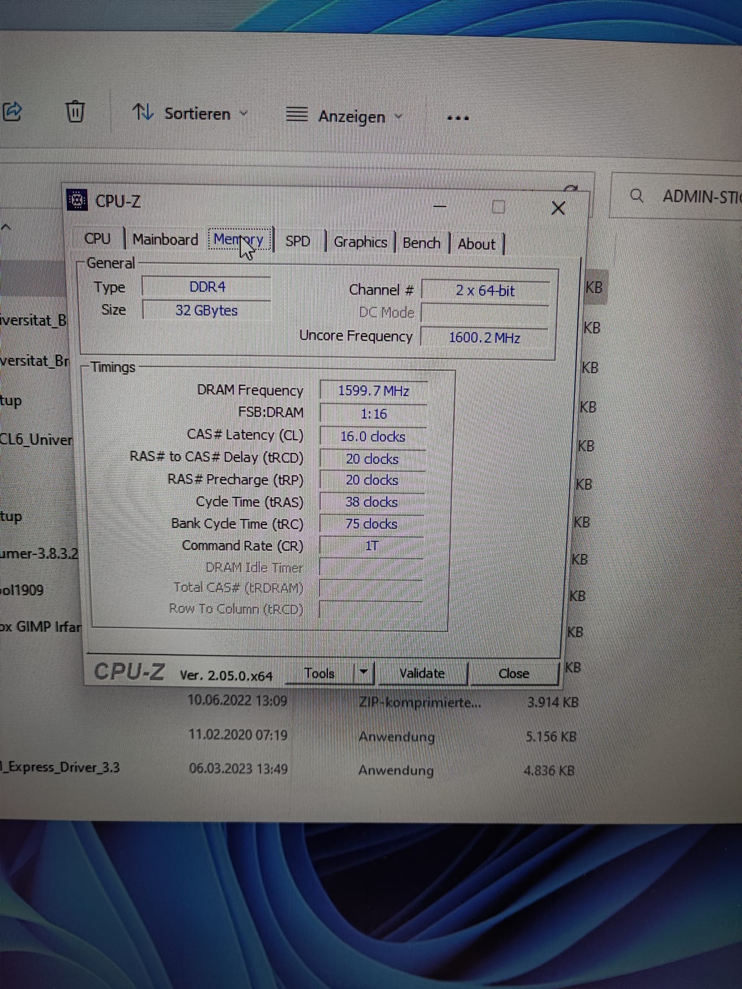Click the Close button in CPU-Z
Viewport: 742px width, 989px height.
[514, 674]
